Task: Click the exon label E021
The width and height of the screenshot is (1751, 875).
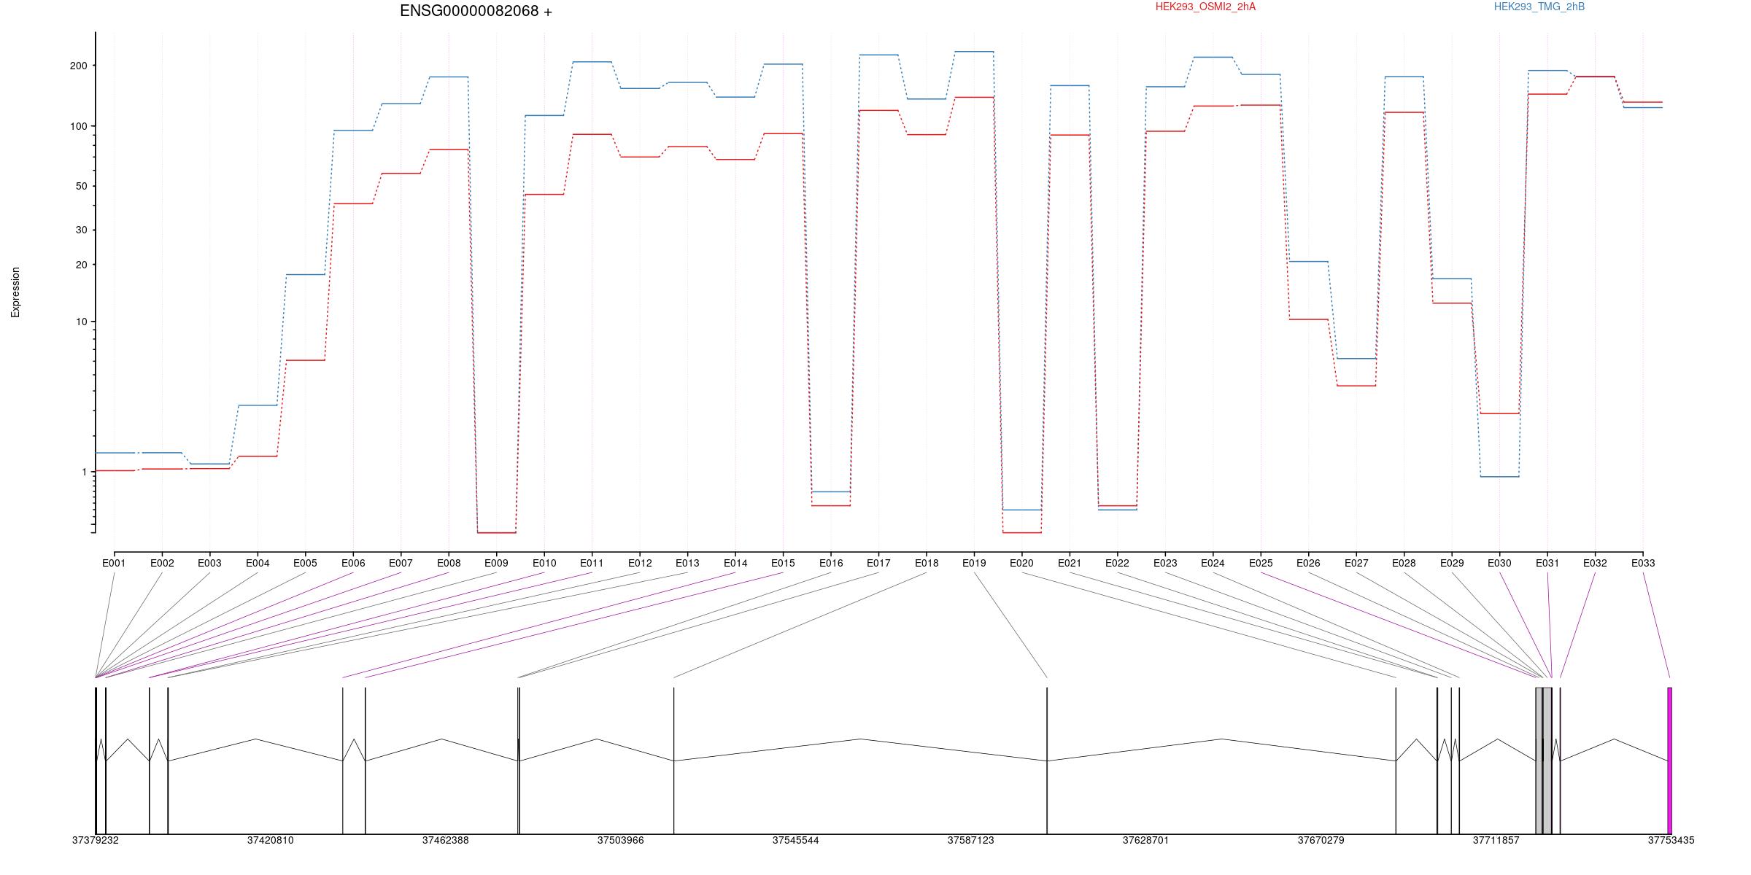Action: (1070, 563)
